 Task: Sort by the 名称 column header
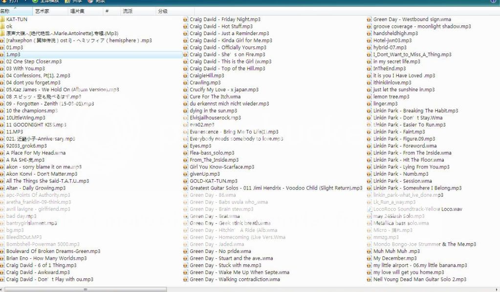coord(5,11)
